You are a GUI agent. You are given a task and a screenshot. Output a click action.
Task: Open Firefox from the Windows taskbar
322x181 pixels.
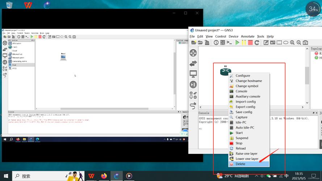[x=104, y=176]
